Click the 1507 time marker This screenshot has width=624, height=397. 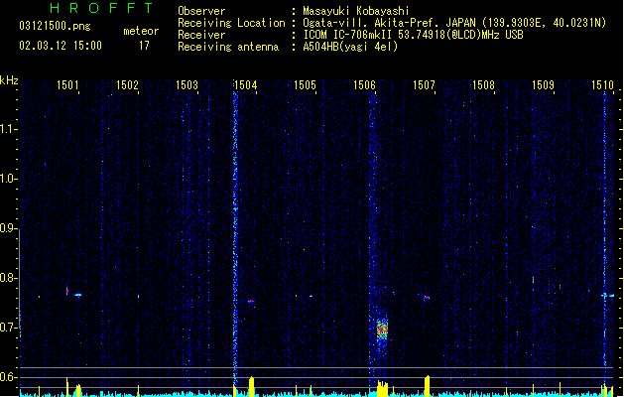[424, 84]
